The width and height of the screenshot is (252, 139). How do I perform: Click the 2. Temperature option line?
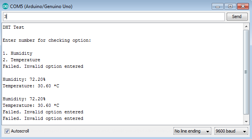[21, 60]
